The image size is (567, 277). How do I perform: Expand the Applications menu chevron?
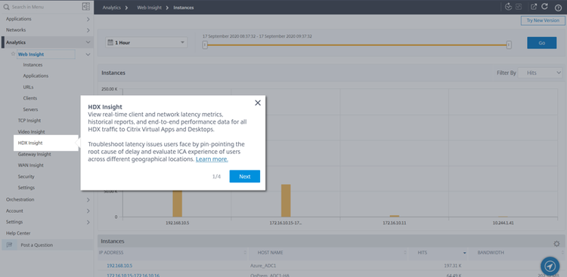pos(88,19)
